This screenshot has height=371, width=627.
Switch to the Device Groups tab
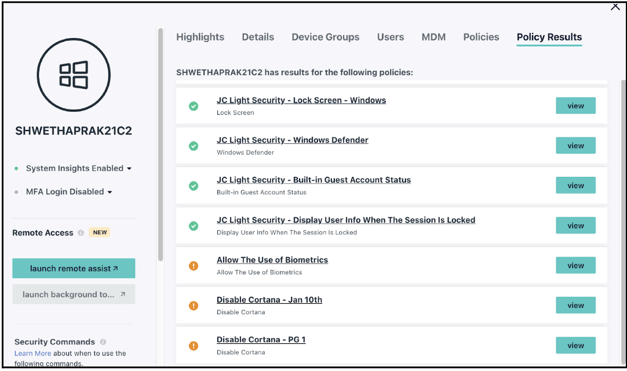coord(325,37)
